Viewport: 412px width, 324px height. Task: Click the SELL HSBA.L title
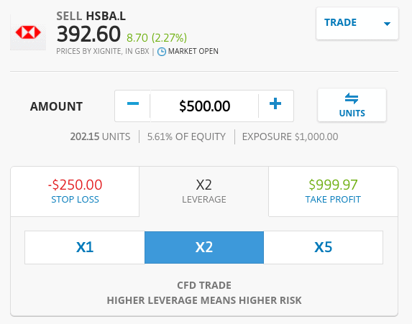click(91, 17)
